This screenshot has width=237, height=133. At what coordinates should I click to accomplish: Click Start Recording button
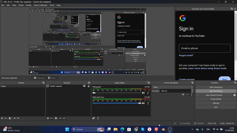(216, 91)
